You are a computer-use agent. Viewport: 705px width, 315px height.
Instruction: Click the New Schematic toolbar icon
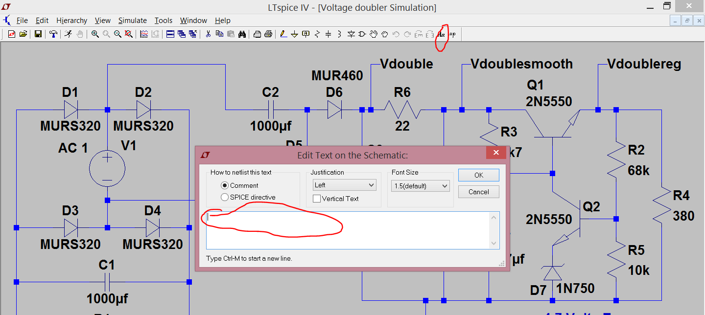[12, 34]
